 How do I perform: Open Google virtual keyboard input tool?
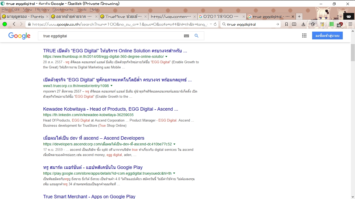tap(186, 36)
